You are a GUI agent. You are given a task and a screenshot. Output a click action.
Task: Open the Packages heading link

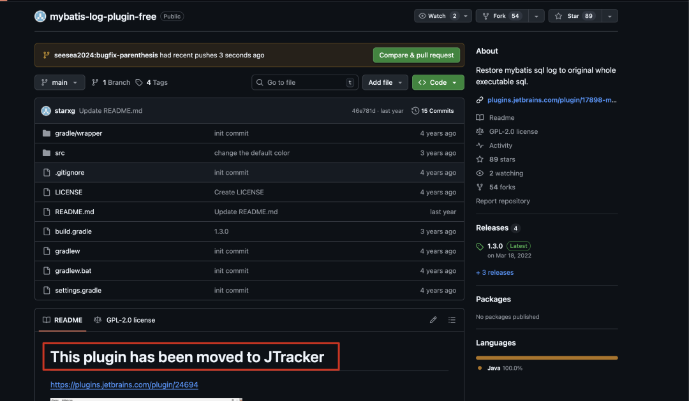(493, 299)
